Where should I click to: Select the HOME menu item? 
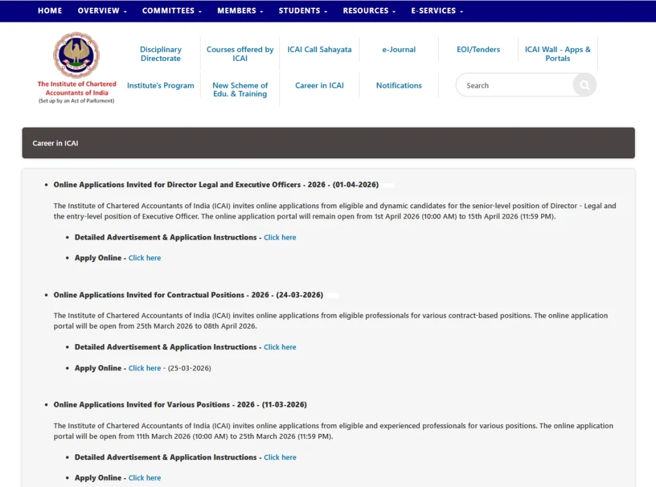[49, 10]
